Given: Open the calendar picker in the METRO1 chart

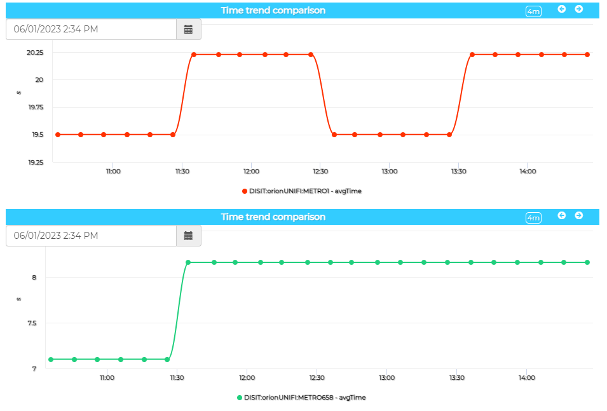Looking at the screenshot, I should [188, 29].
